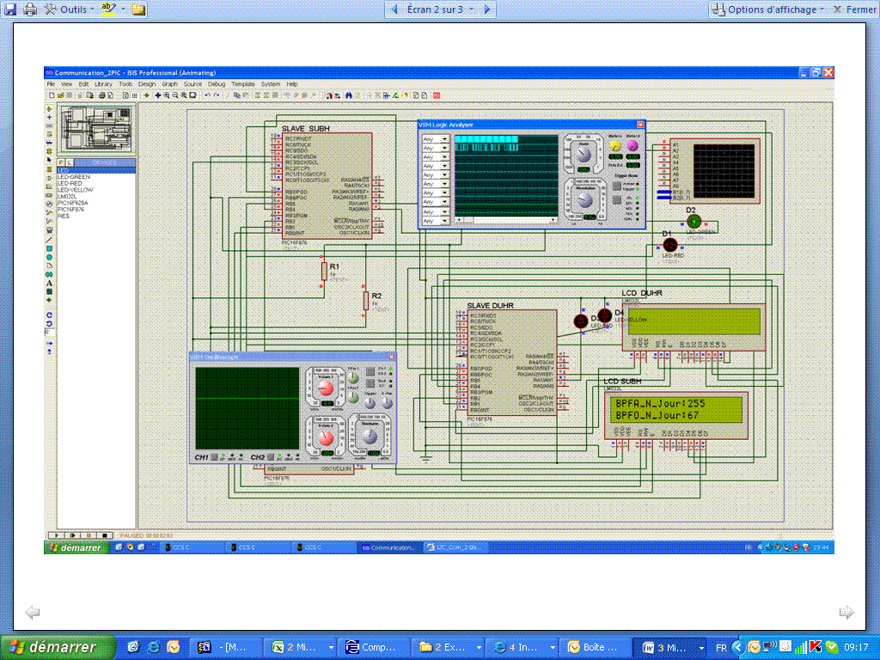
Task: Click the Fermer button
Action: pyautogui.click(x=853, y=9)
